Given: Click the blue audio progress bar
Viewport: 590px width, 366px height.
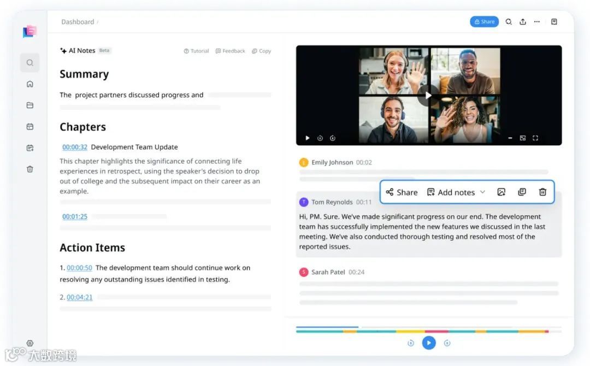Looking at the screenshot, I should pyautogui.click(x=327, y=327).
